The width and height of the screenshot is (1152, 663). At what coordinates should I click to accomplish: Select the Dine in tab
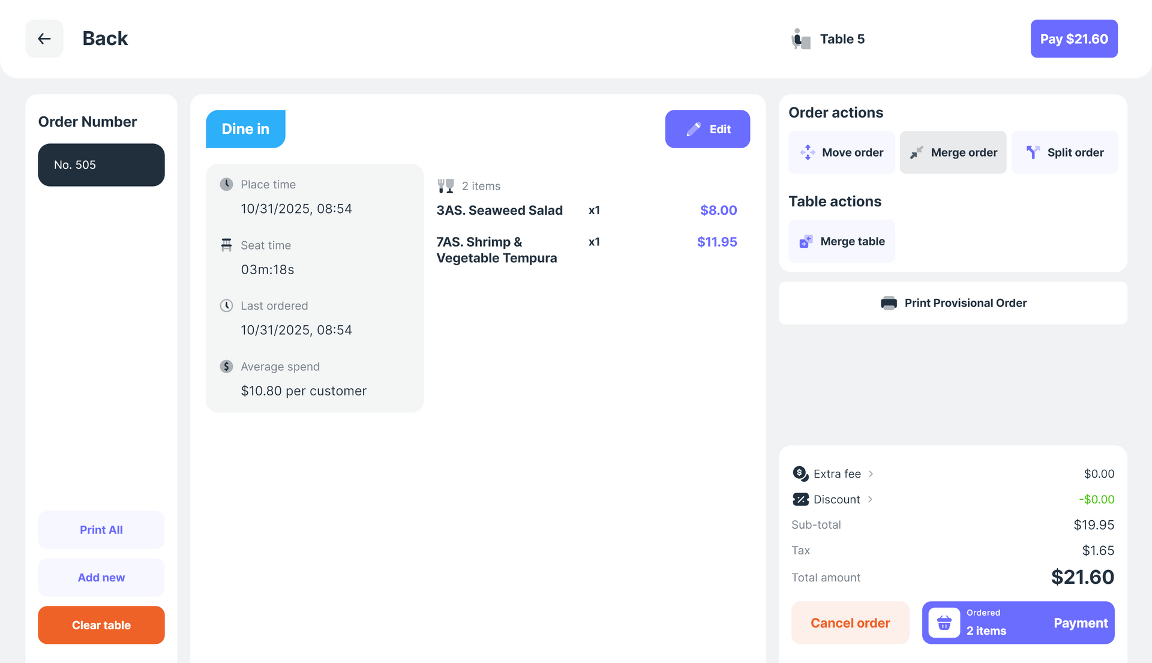245,128
